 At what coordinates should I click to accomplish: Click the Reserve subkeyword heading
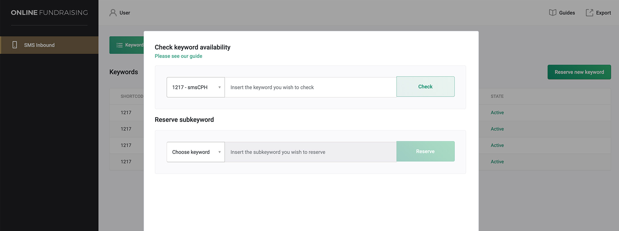coord(184,120)
